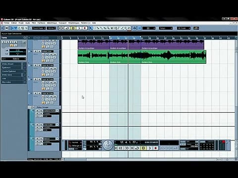Toggle Cycle button in top toolbar

click(67, 28)
